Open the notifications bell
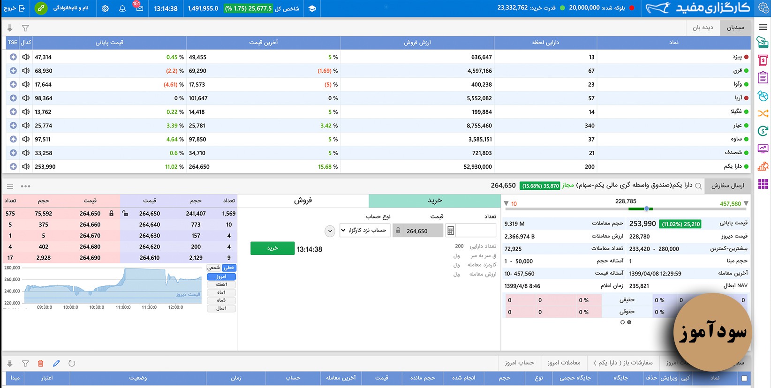The height and width of the screenshot is (388, 771). 122,8
